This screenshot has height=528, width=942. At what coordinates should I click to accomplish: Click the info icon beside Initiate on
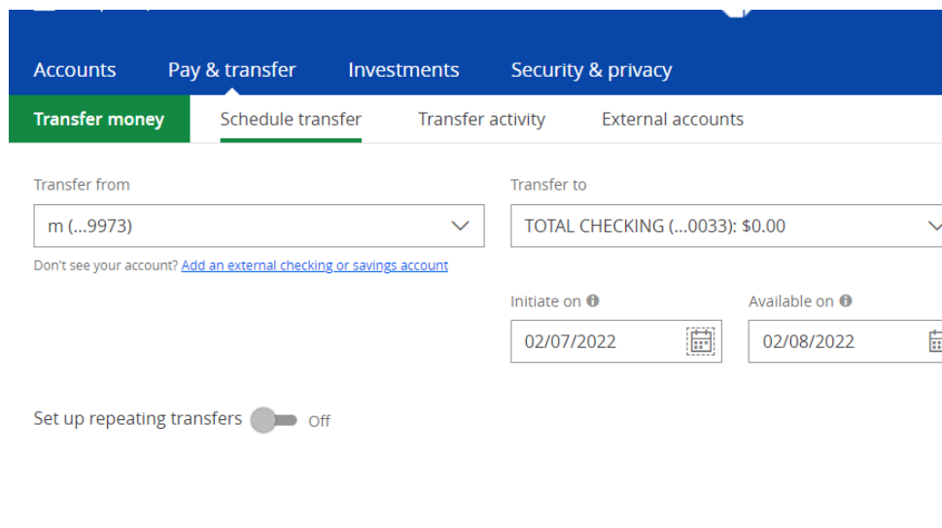(x=593, y=301)
